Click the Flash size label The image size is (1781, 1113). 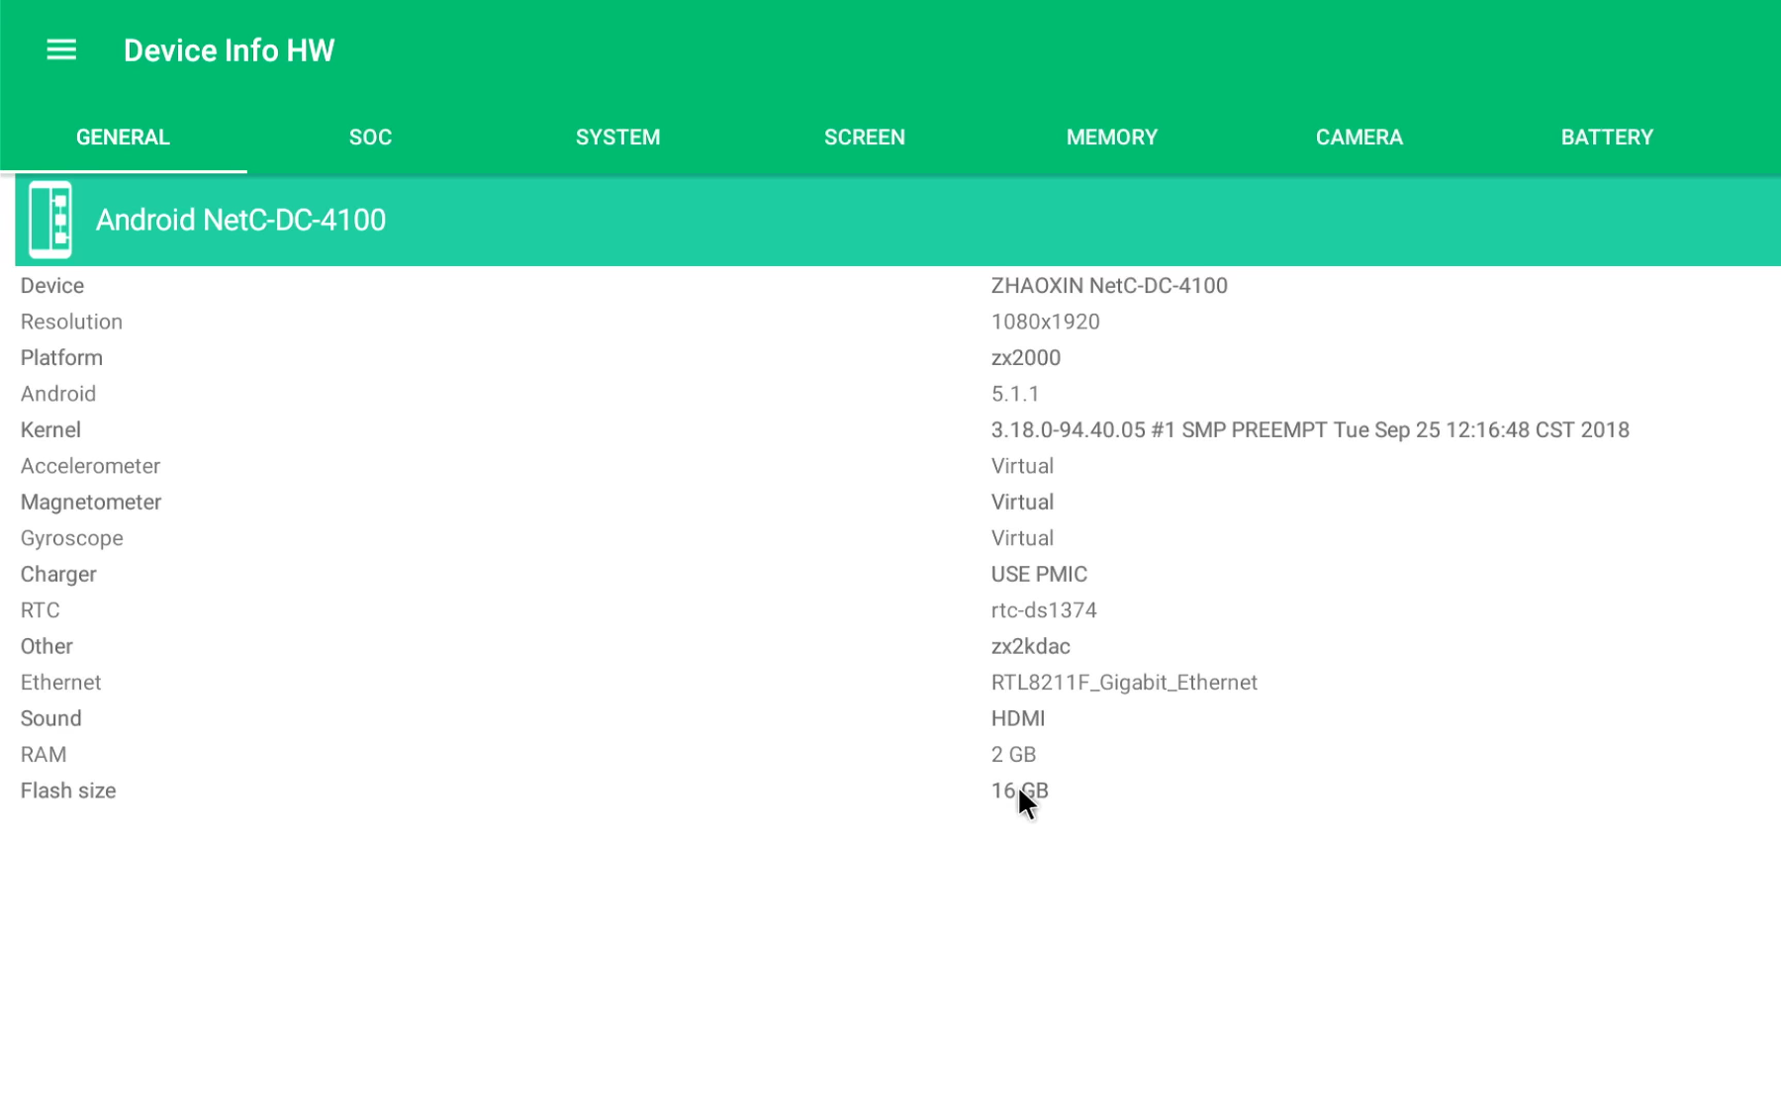[68, 791]
